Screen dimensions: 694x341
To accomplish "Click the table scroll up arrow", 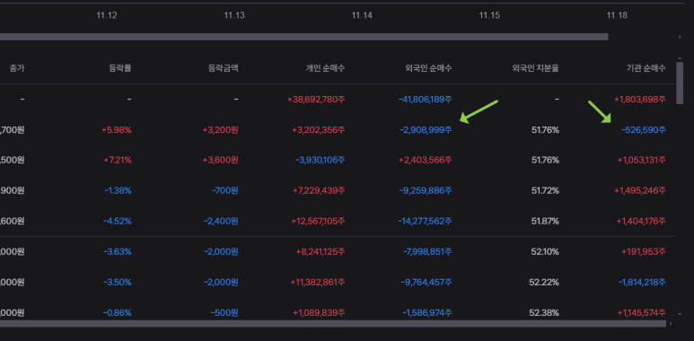I will (680, 58).
